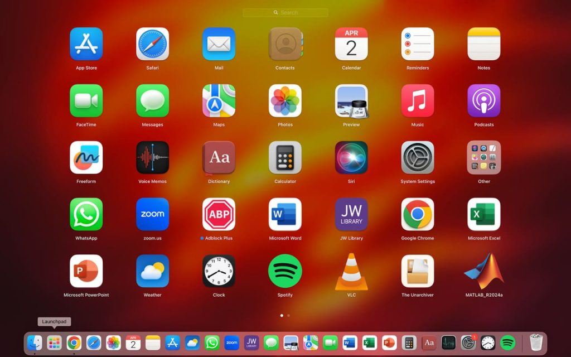
Task: Open Calendar from the Dock
Action: [x=133, y=343]
